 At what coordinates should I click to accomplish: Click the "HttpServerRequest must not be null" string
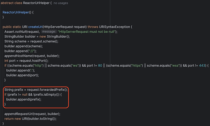coord(87,32)
